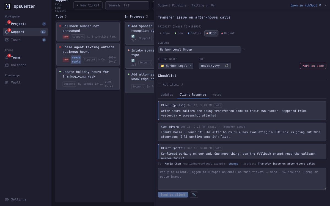
Task: Click the red priority dot on Callback number card
Action: pos(60,26)
